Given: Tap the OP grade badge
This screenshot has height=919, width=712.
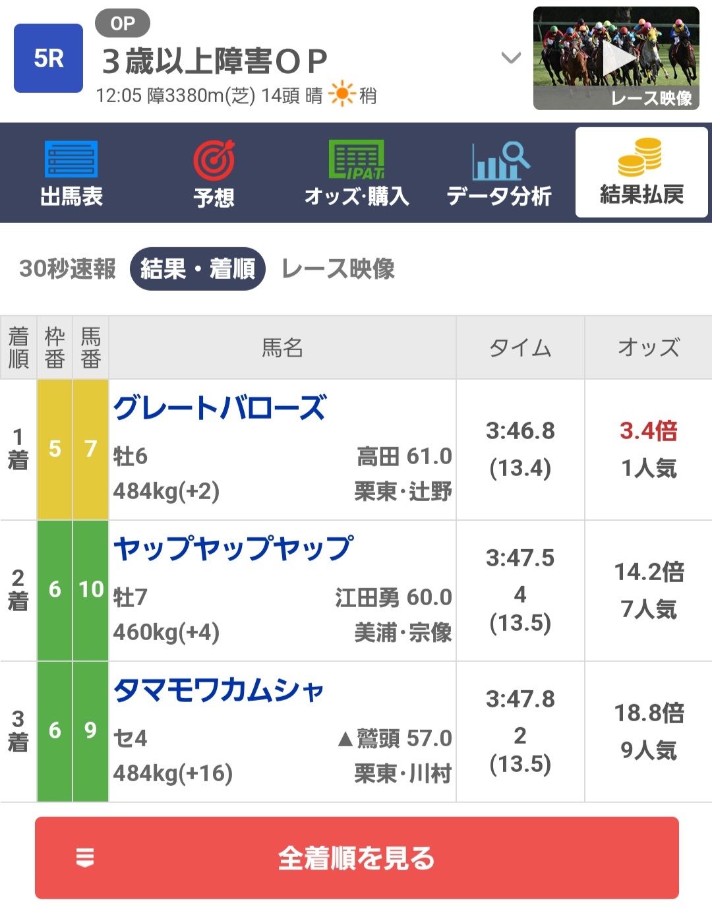Looking at the screenshot, I should pyautogui.click(x=123, y=24).
